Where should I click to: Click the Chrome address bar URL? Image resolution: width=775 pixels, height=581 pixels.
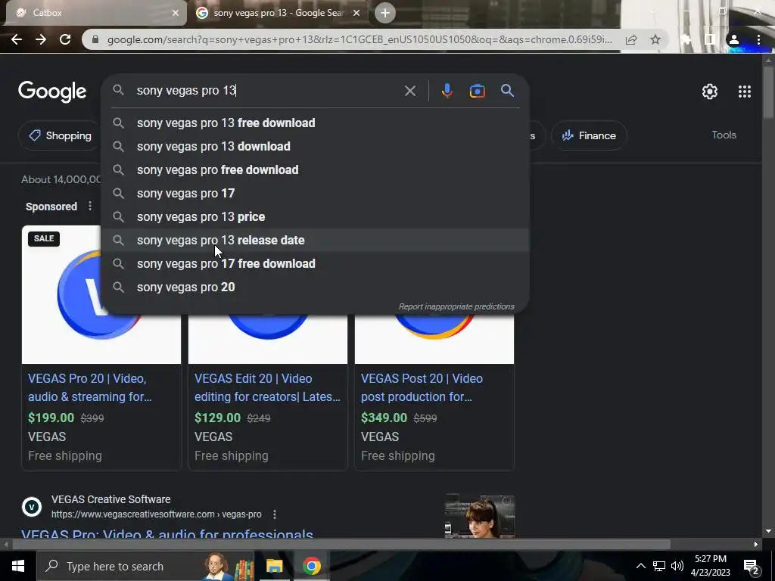coord(359,39)
